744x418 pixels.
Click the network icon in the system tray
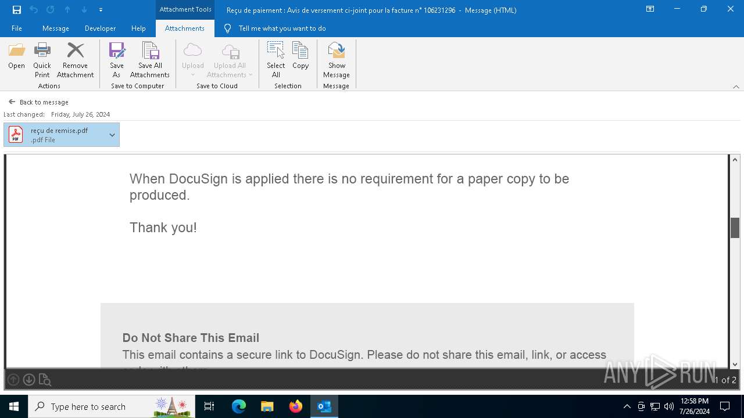655,406
